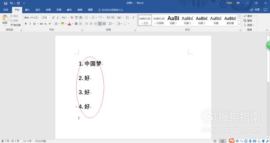Open paragraph shading fill color
270x143 pixels.
[119, 24]
